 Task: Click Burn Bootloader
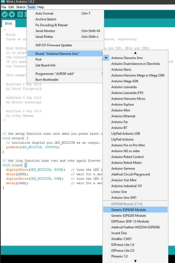point(47,80)
